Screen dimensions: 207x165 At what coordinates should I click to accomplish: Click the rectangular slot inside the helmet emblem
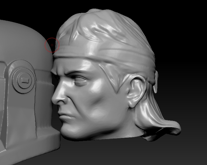click(25, 80)
